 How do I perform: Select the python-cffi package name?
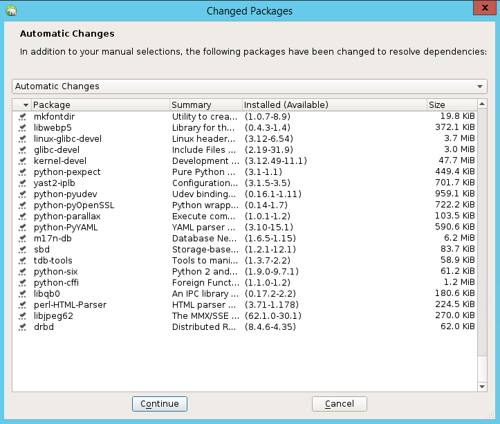[56, 283]
